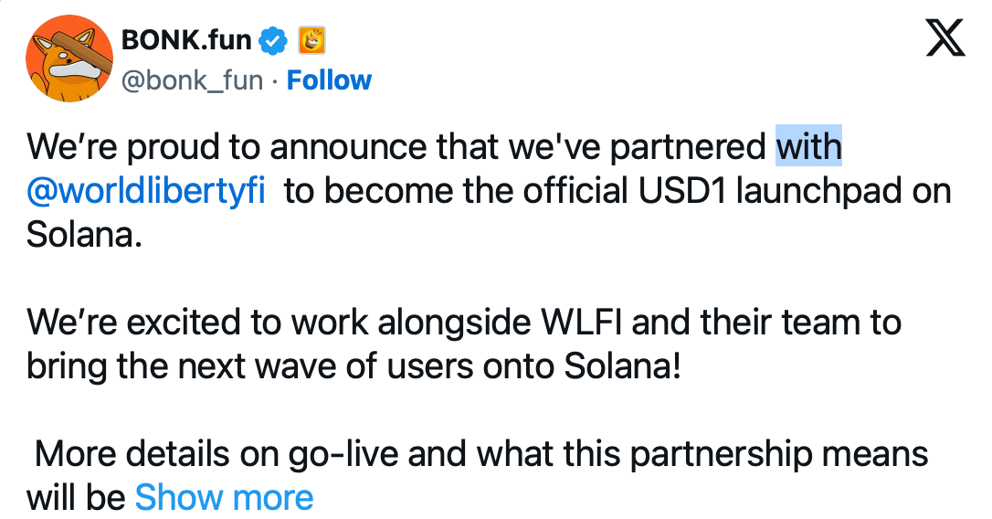Click the BONK.fun display name
The image size is (992, 519).
[185, 39]
